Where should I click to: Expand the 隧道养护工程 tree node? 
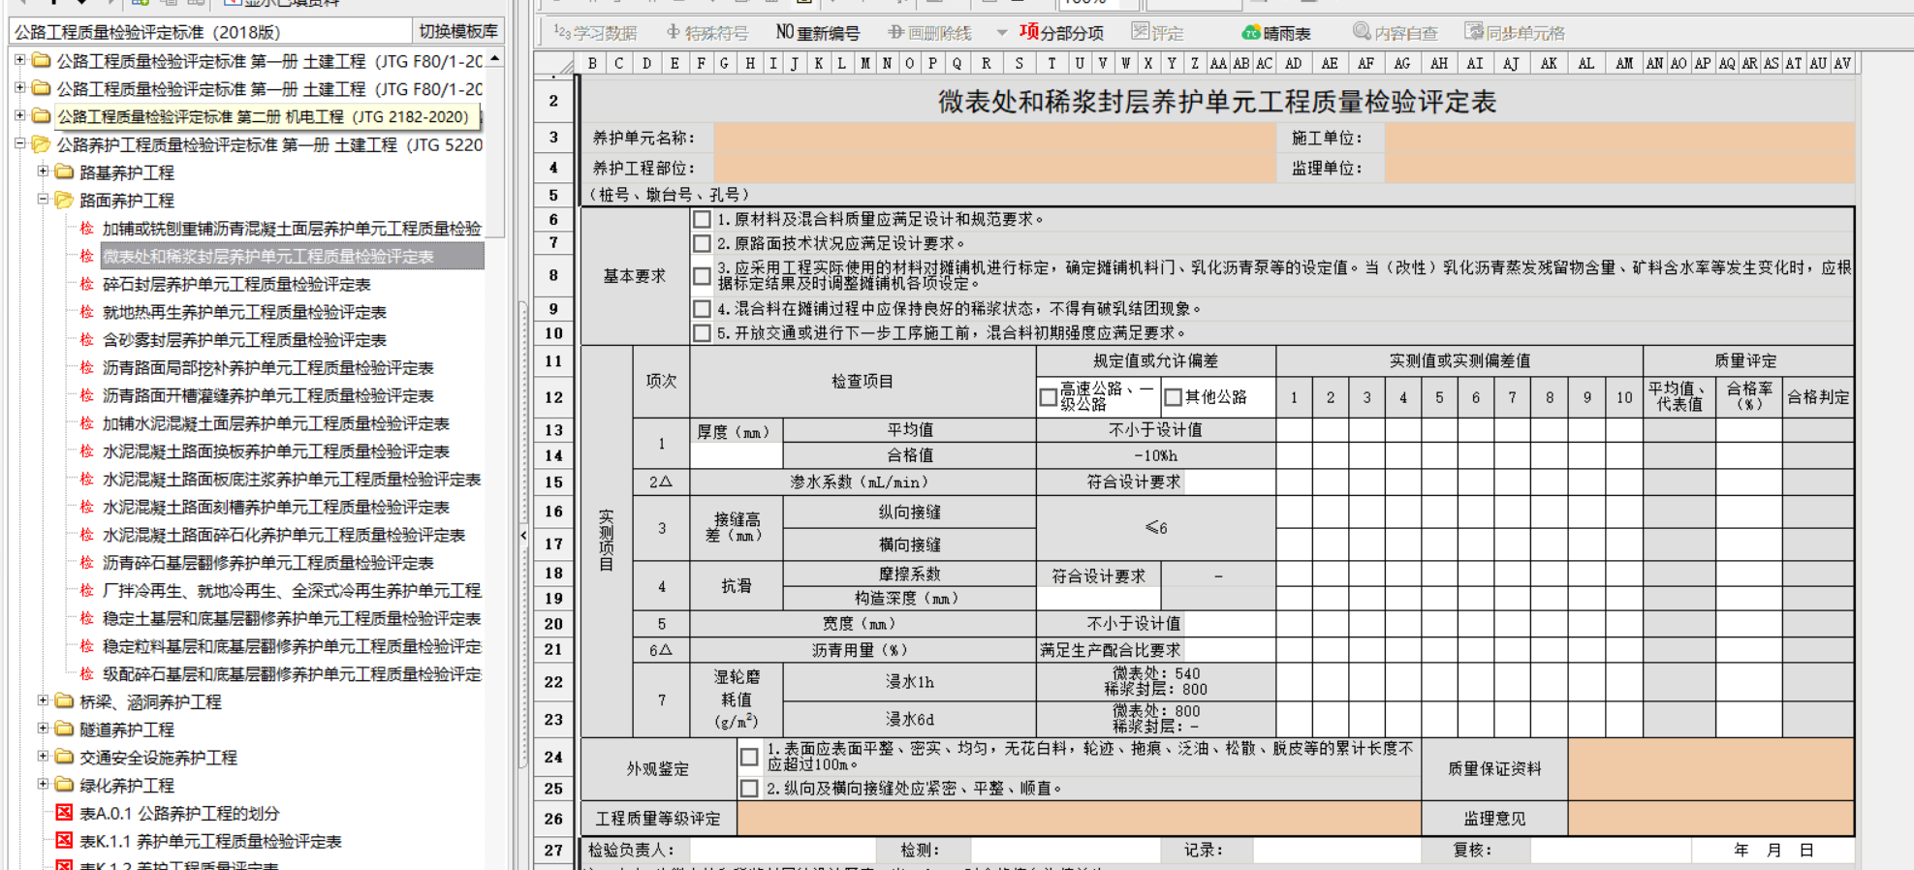[x=43, y=729]
